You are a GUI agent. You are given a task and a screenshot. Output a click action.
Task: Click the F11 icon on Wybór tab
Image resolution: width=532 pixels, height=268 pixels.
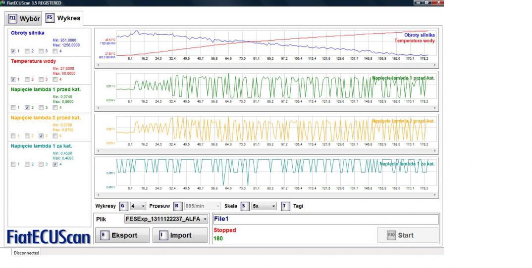pos(13,19)
